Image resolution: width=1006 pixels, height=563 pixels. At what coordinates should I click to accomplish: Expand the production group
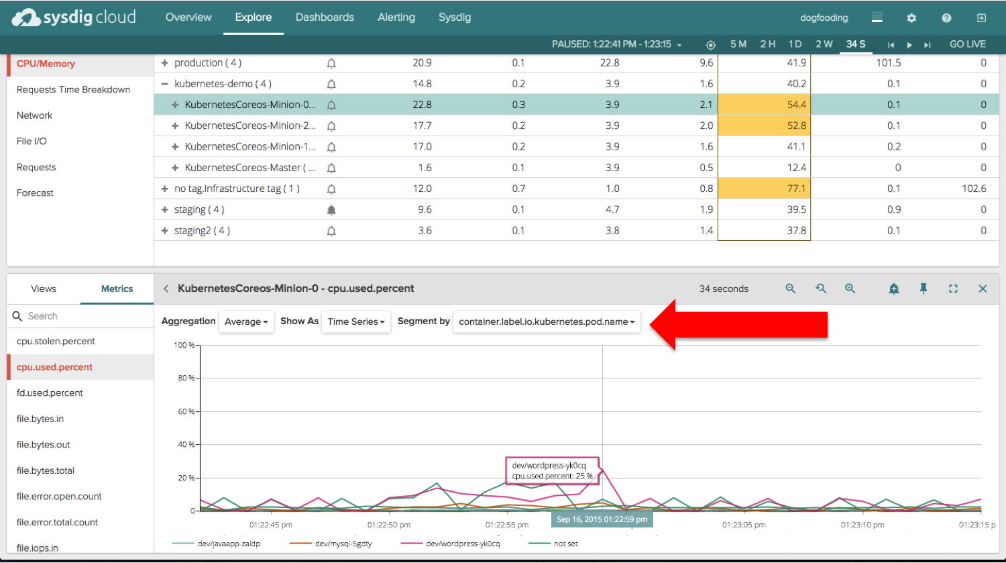pyautogui.click(x=165, y=62)
